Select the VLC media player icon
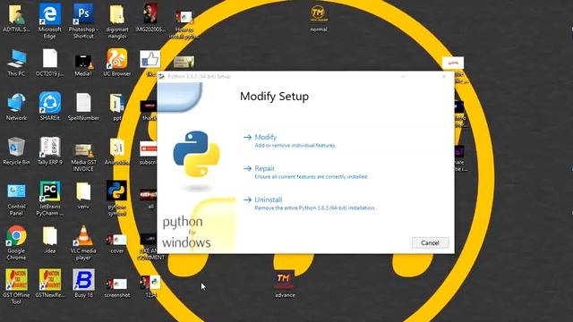The image size is (573, 322). [83, 243]
